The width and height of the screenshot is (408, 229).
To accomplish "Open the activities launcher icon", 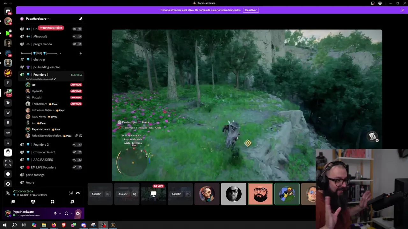I will (x=53, y=202).
